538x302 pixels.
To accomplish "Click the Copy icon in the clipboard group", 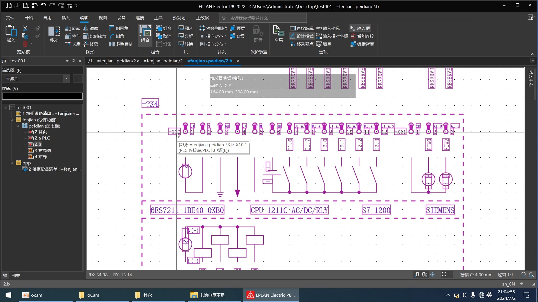I will click(25, 36).
